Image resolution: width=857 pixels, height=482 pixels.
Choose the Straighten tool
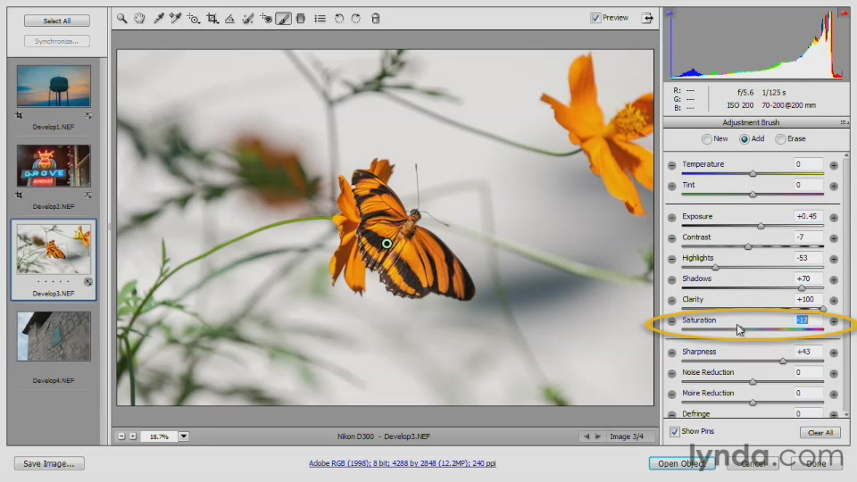coord(230,18)
